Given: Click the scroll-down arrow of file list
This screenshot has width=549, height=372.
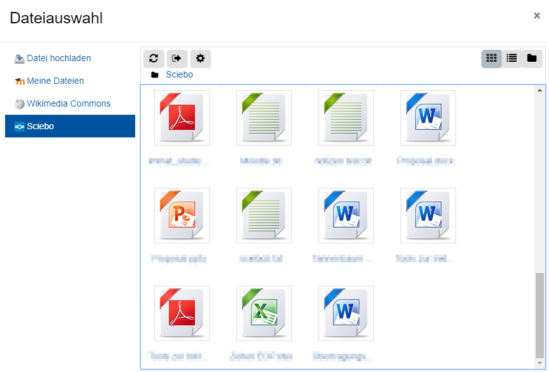Looking at the screenshot, I should pyautogui.click(x=540, y=363).
